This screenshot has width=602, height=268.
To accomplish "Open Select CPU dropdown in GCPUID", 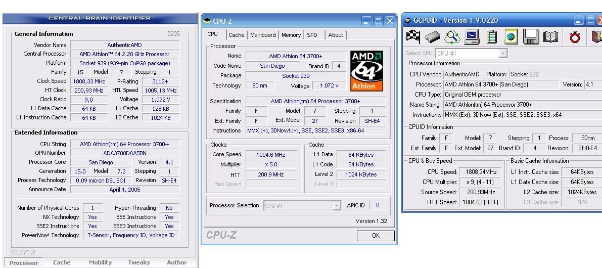I will tap(503, 54).
